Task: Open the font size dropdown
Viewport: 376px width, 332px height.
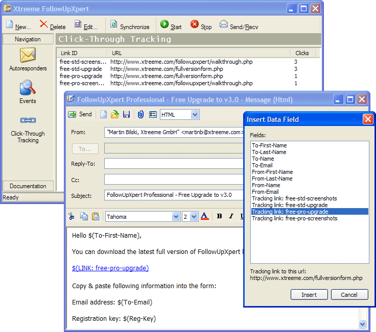Action: pyautogui.click(x=194, y=217)
